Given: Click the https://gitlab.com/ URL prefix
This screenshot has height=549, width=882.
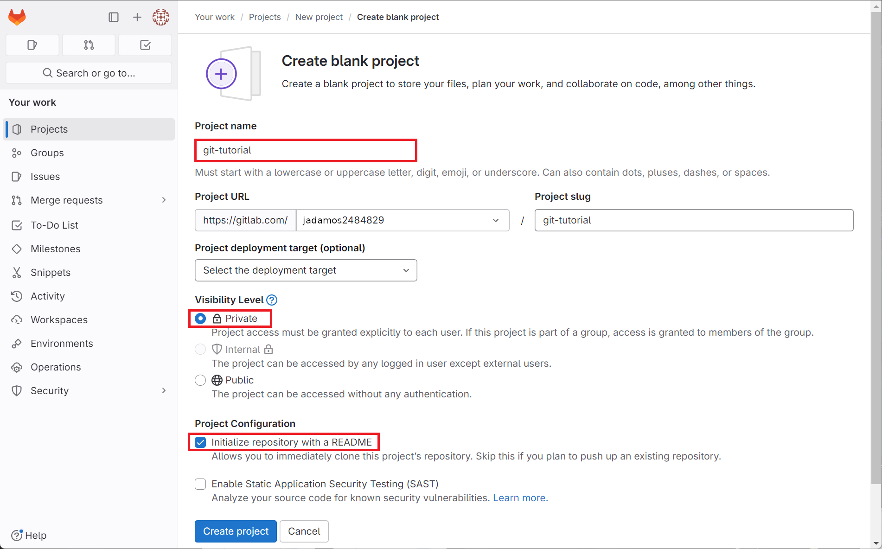Looking at the screenshot, I should tap(245, 220).
